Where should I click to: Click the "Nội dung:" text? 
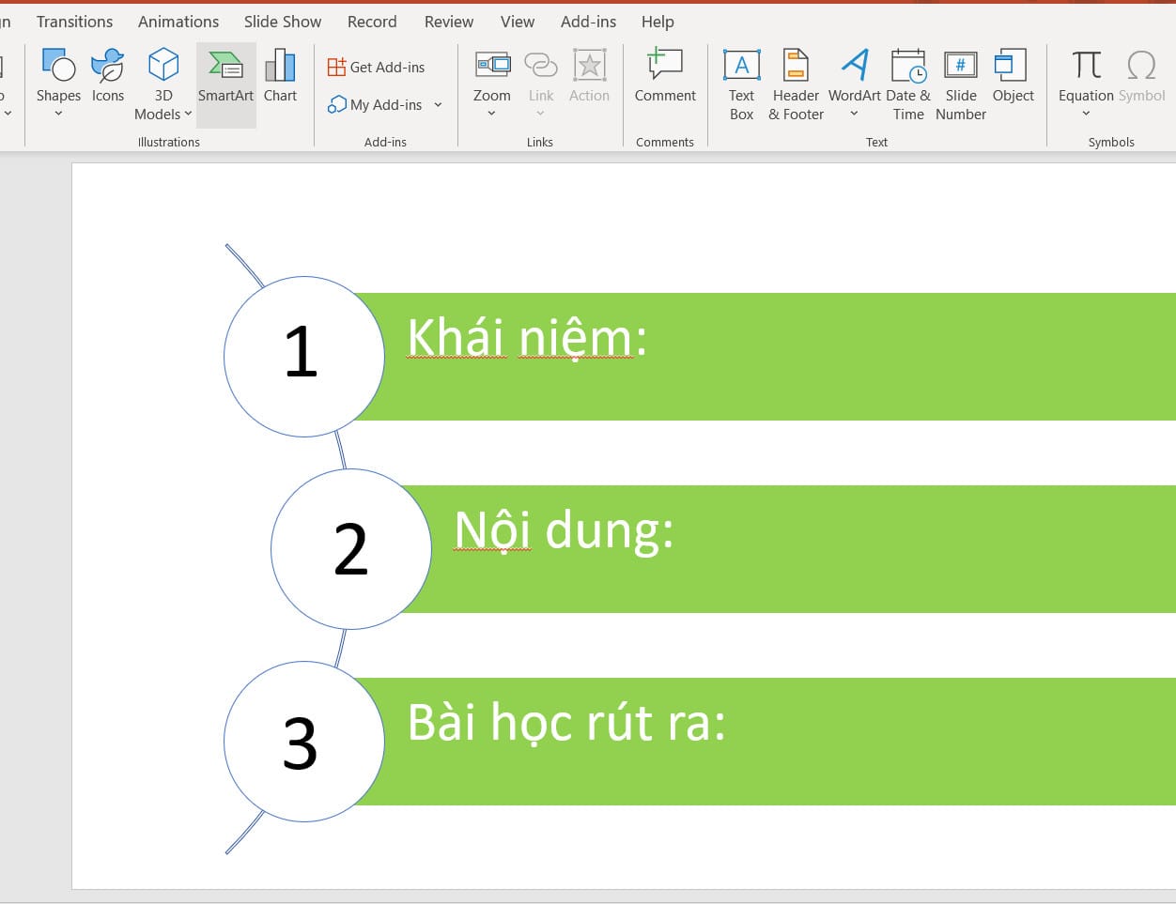(564, 530)
